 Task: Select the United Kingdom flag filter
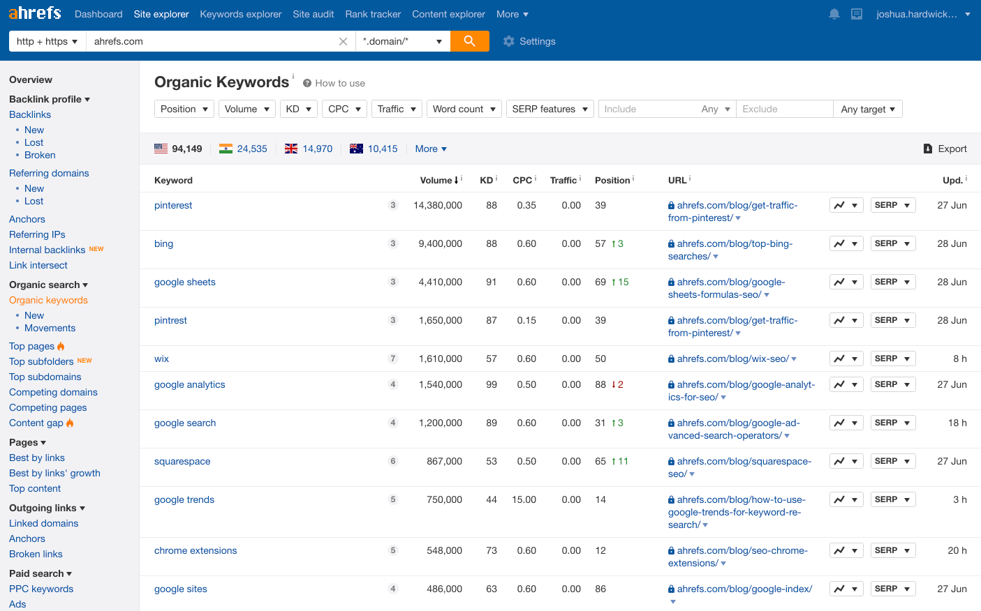291,149
